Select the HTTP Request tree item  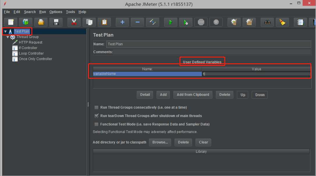coord(31,42)
